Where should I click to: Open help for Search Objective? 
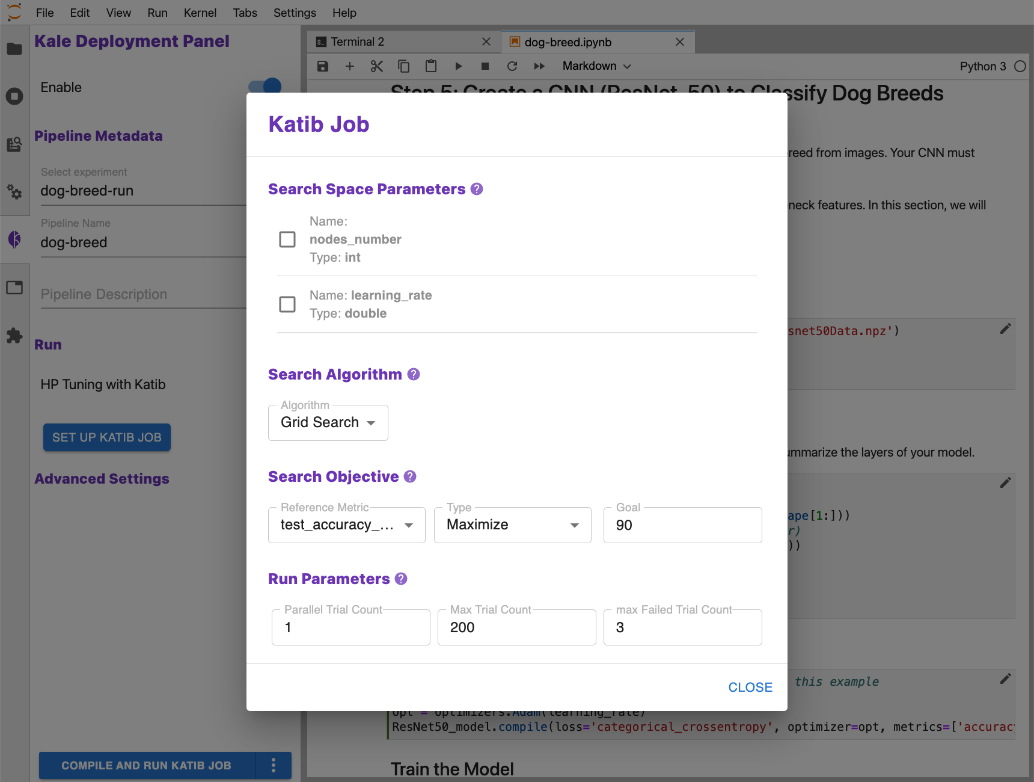tap(410, 476)
